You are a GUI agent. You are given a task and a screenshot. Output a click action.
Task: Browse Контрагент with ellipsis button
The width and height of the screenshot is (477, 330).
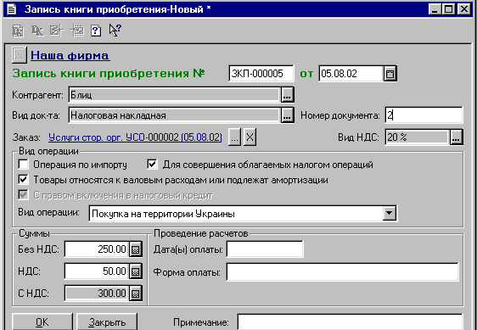287,95
